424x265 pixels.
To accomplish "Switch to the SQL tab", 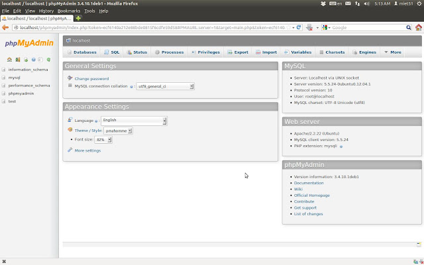I will (x=112, y=52).
